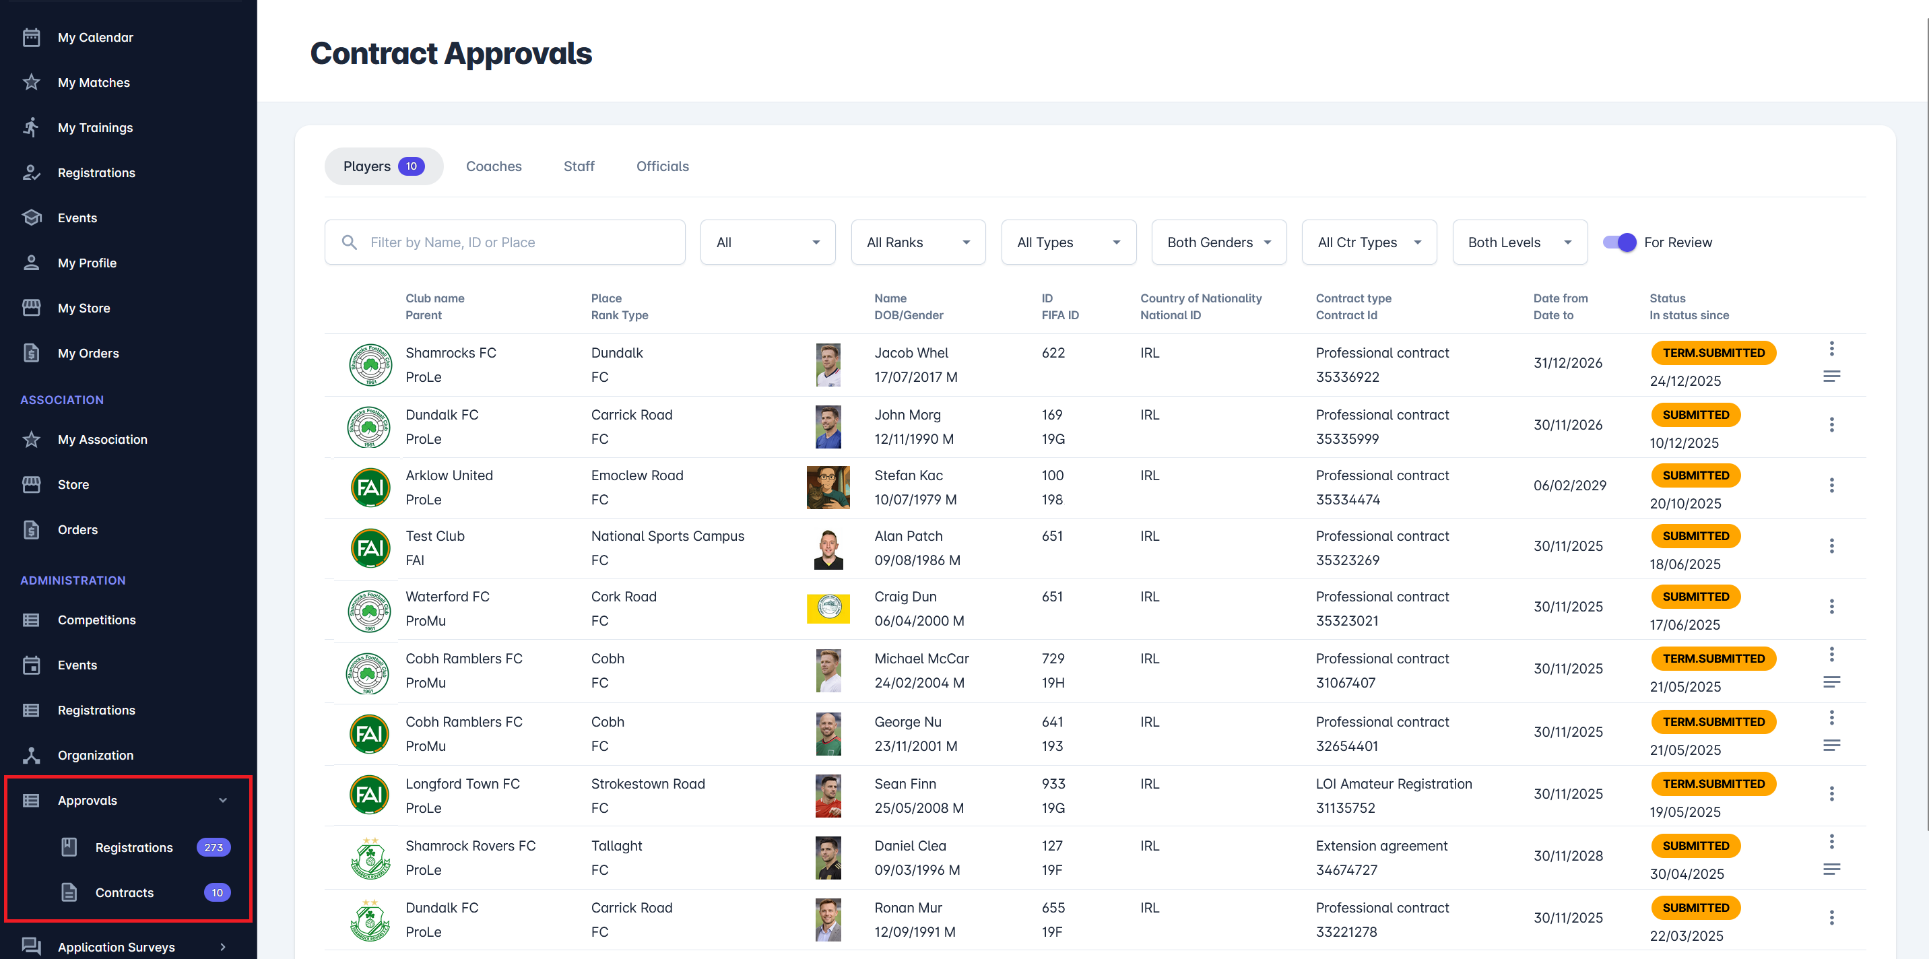Expand the All Ctr Types dropdown

[1368, 242]
